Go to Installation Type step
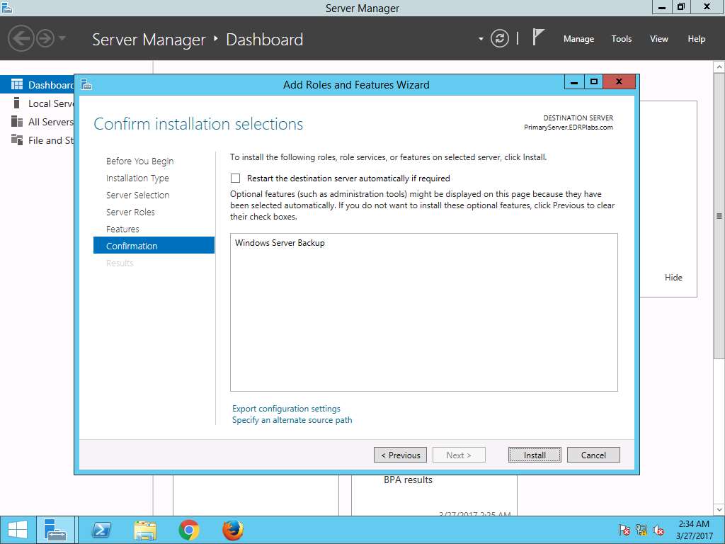Viewport: 725px width, 544px height. point(137,178)
